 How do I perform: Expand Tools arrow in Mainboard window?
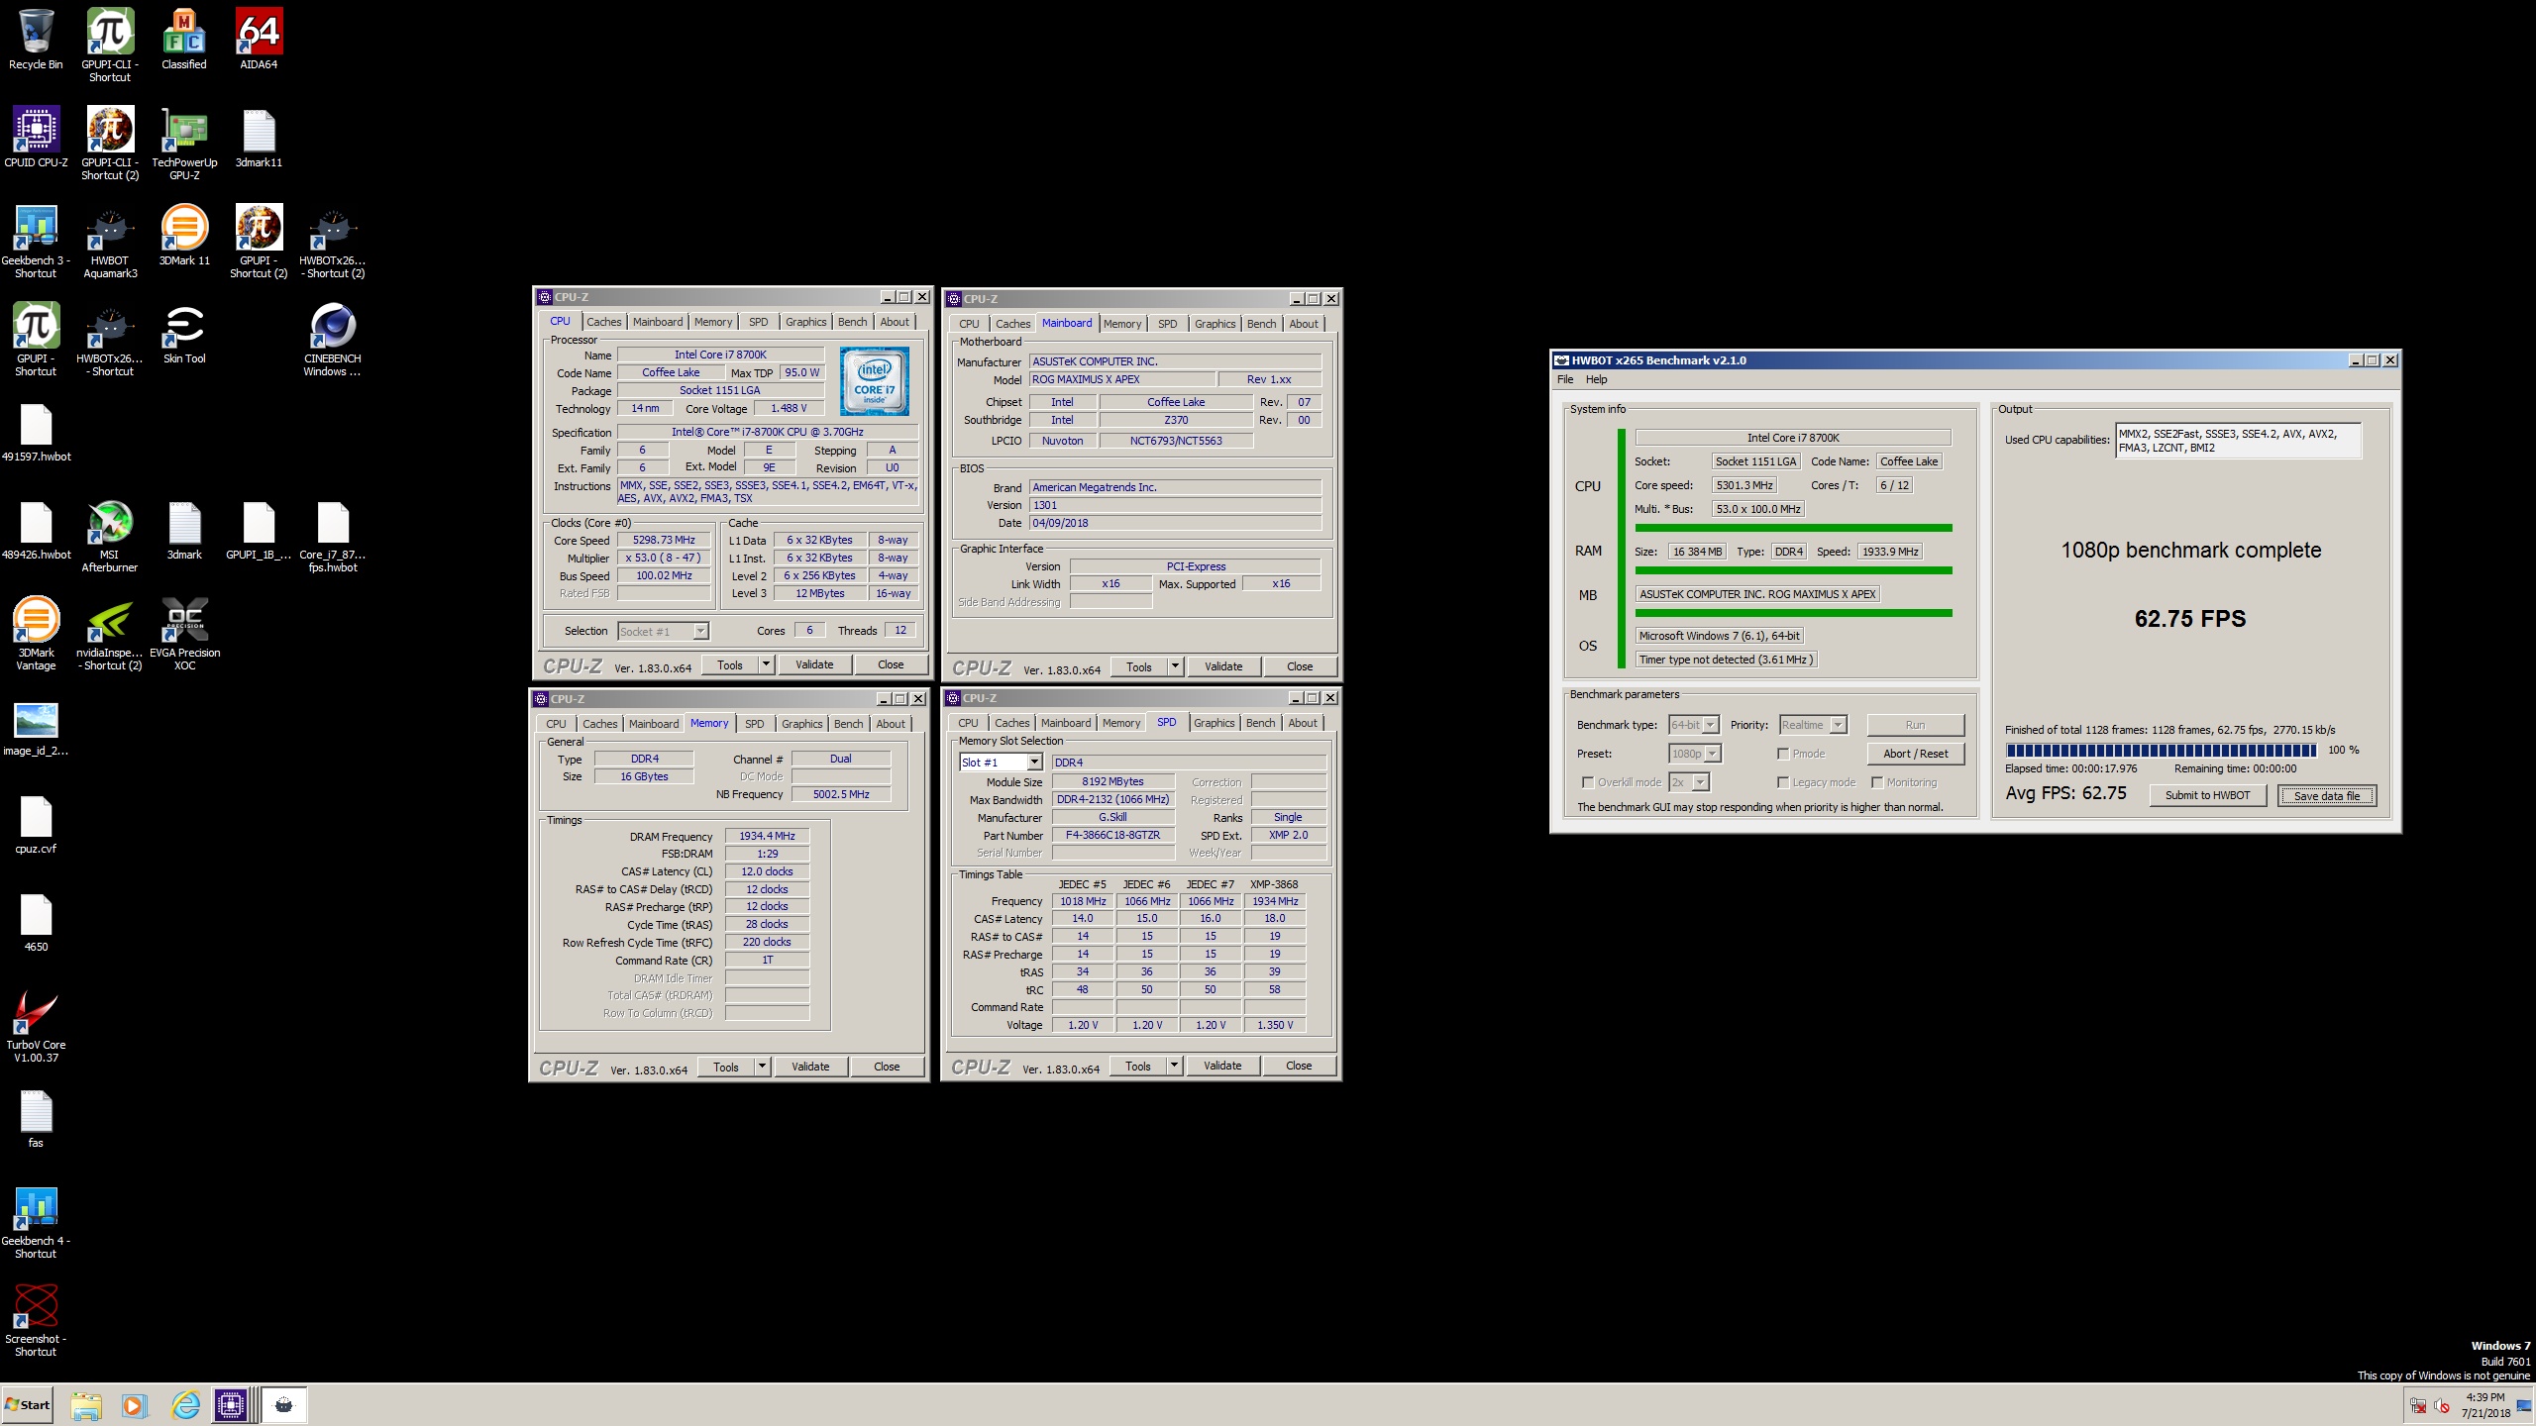[1175, 666]
